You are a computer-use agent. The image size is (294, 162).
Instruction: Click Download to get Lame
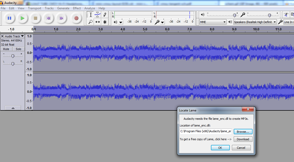(243, 139)
